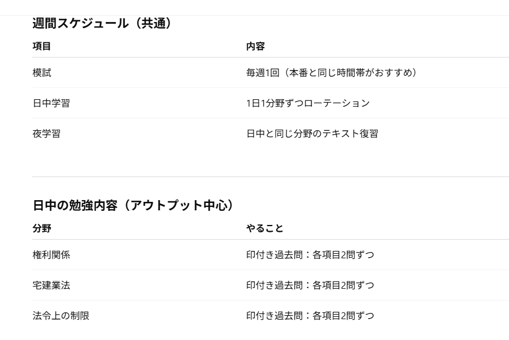The height and width of the screenshot is (340, 509).
Task: Click the 日中と同じ分野のテキスト復習 cell
Action: pos(312,134)
